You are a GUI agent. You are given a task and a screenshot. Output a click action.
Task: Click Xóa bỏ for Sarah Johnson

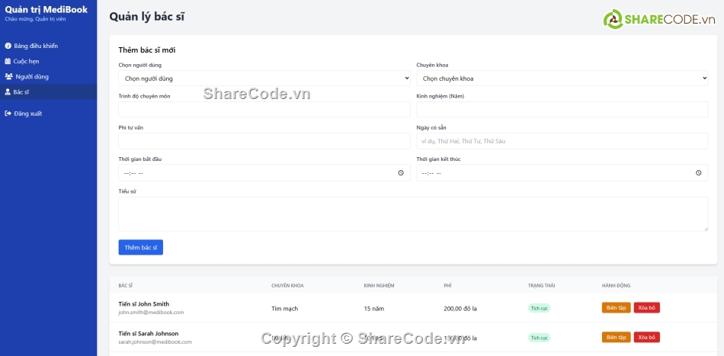[646, 337]
